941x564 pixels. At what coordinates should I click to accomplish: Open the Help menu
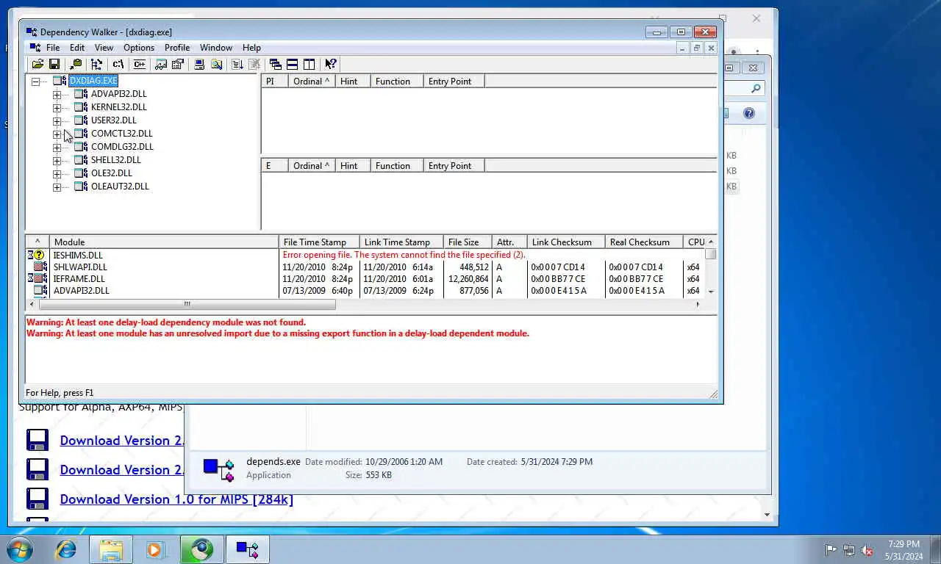(251, 48)
